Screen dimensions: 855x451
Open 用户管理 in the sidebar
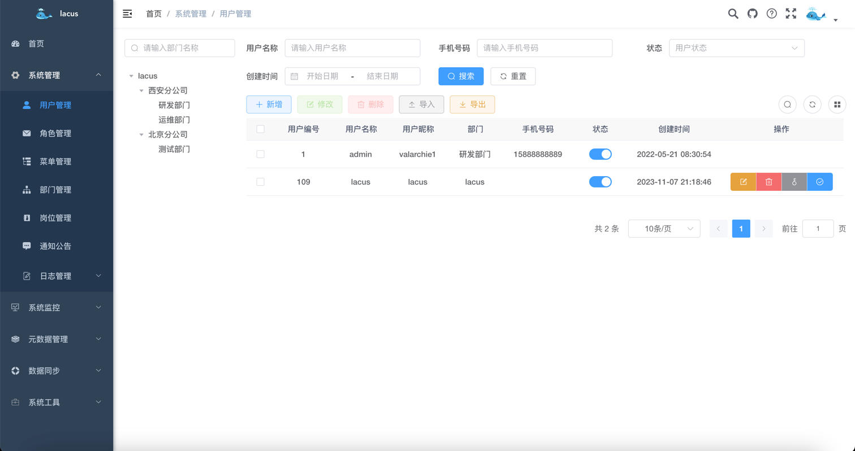pyautogui.click(x=57, y=105)
